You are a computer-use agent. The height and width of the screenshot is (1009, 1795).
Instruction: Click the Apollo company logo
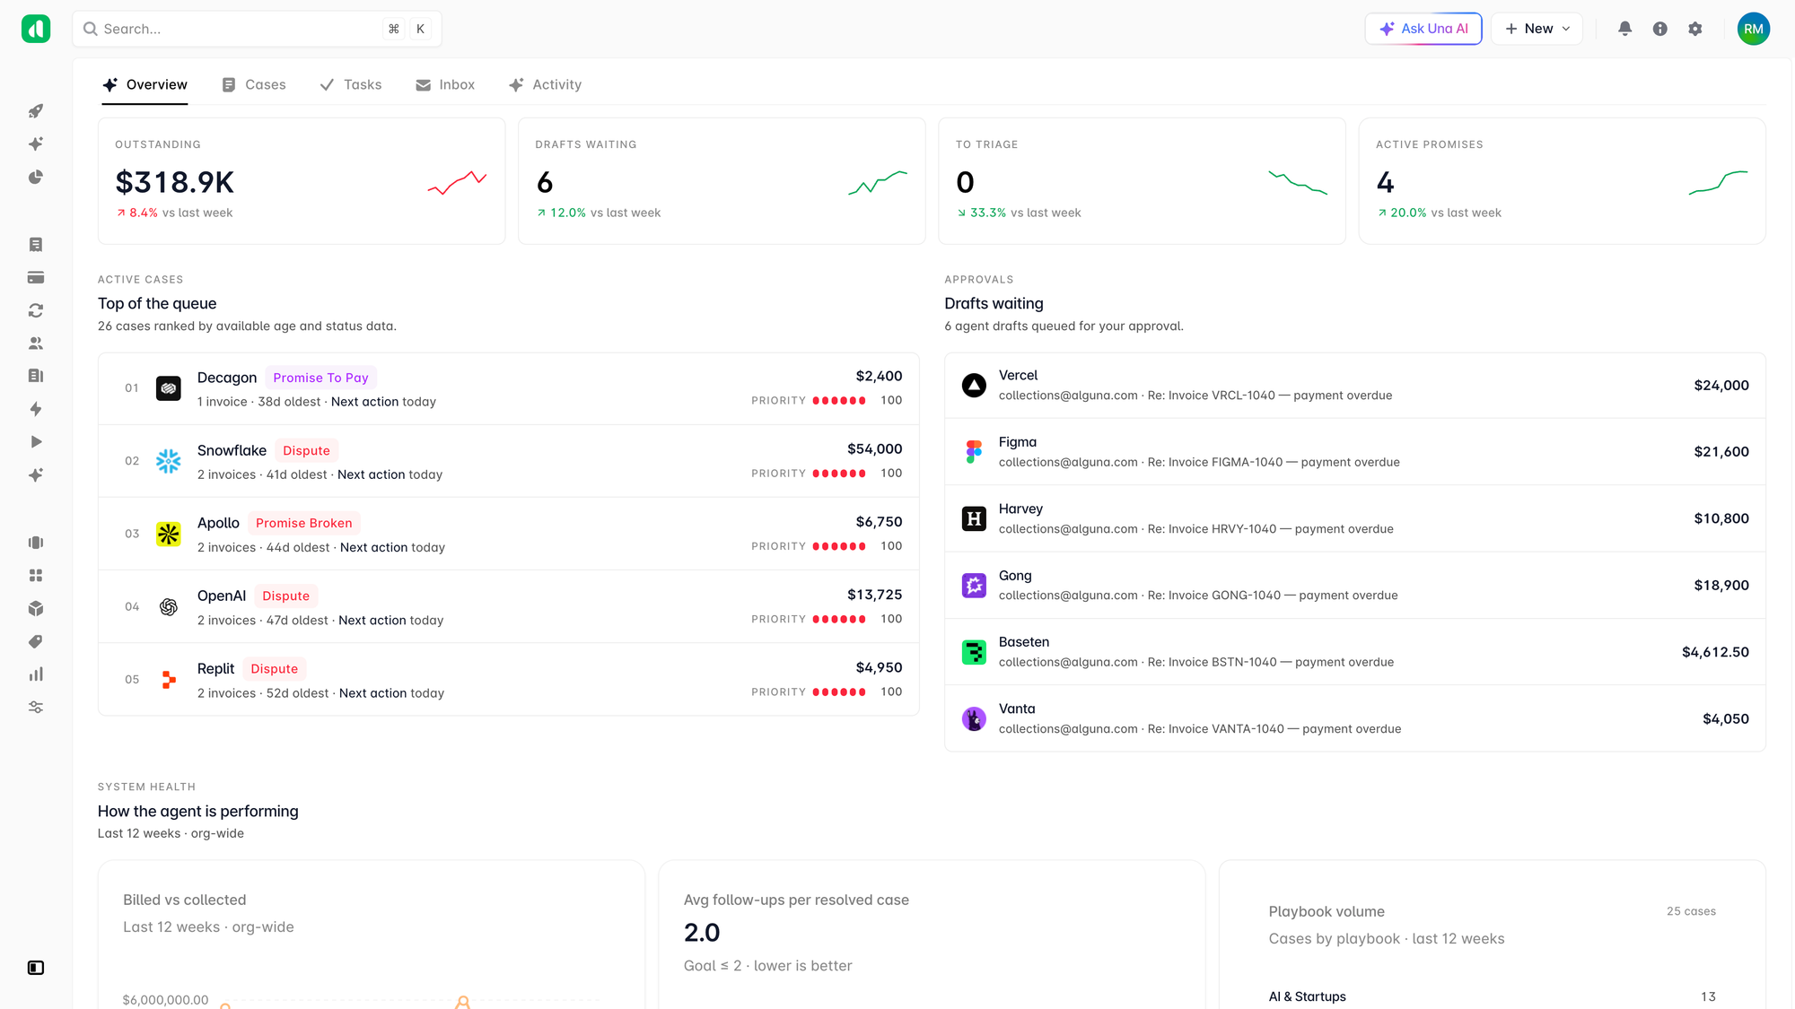(x=169, y=534)
